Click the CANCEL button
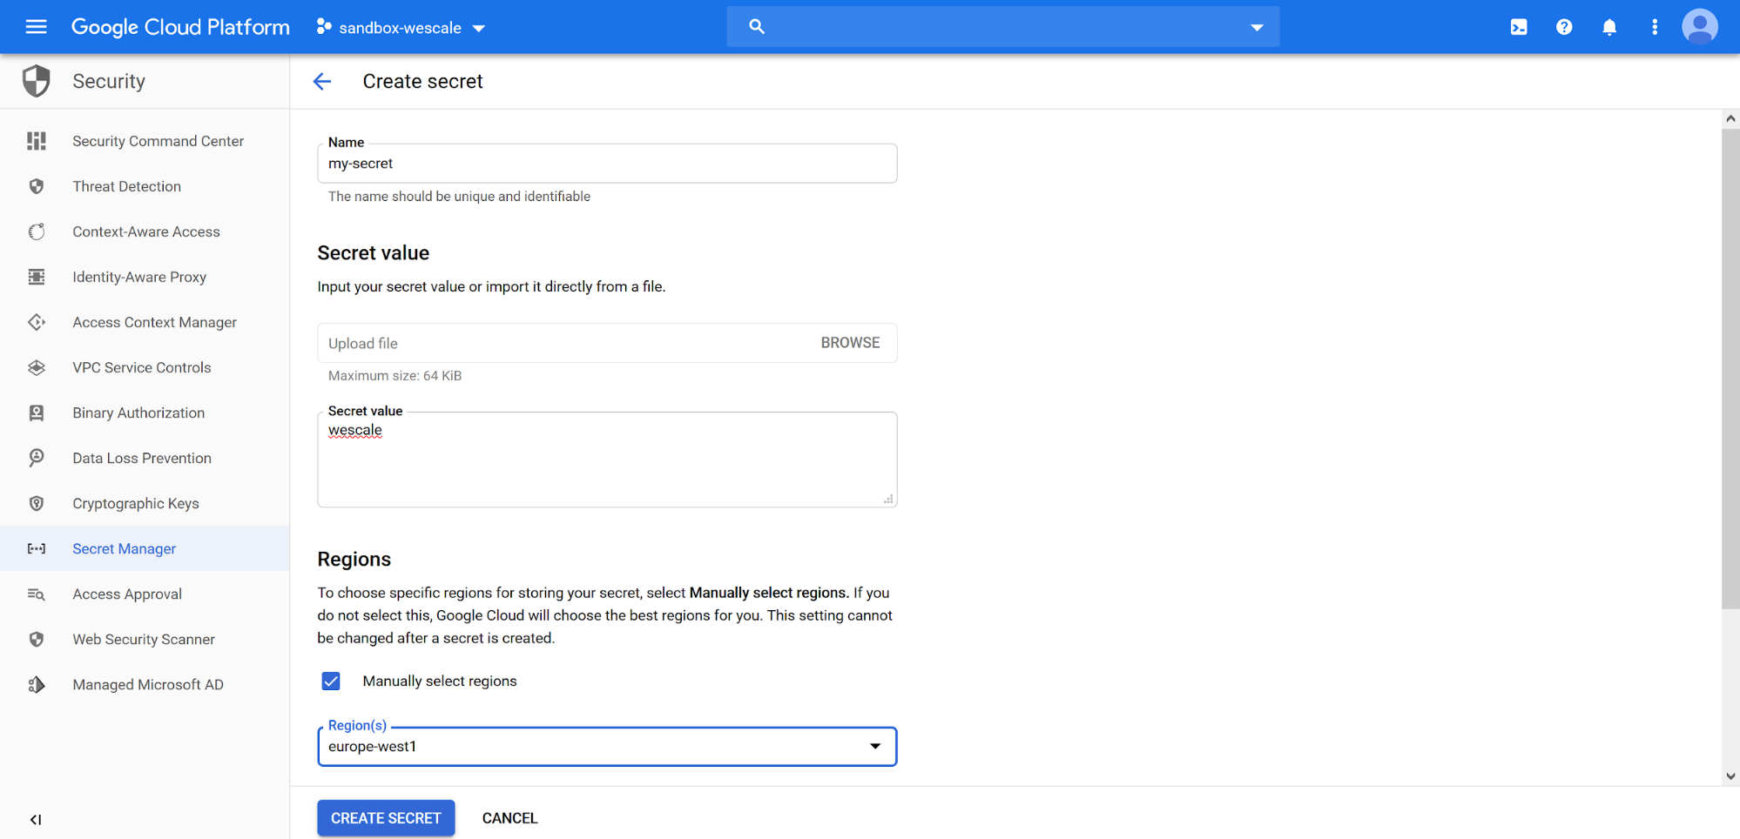The height and width of the screenshot is (839, 1740). 509,818
